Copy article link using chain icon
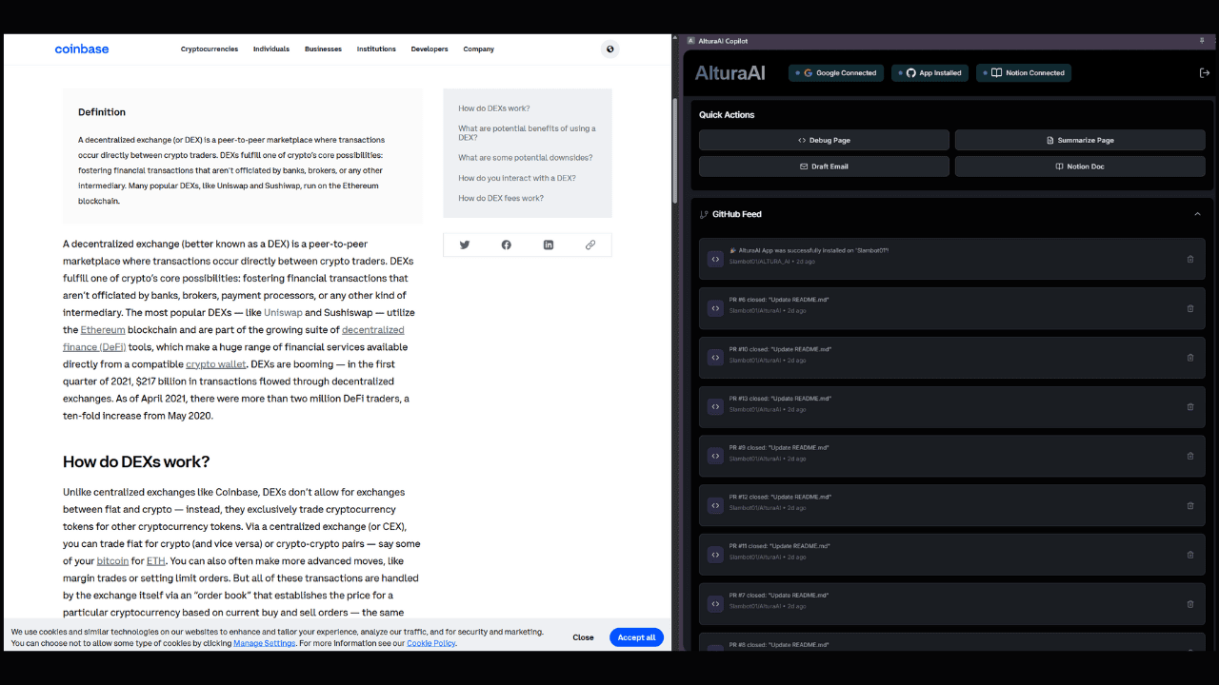Image resolution: width=1219 pixels, height=685 pixels. tap(590, 245)
